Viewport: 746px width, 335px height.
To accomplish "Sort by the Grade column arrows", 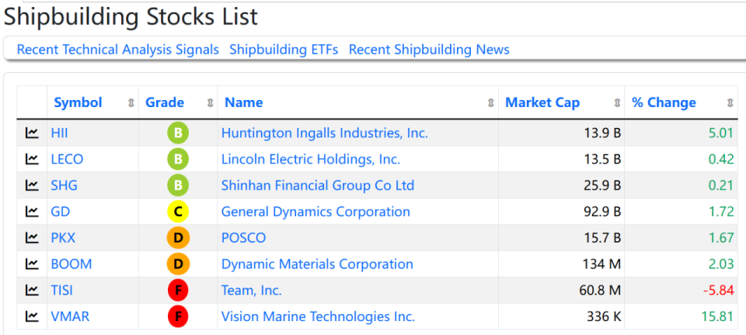I will [210, 103].
